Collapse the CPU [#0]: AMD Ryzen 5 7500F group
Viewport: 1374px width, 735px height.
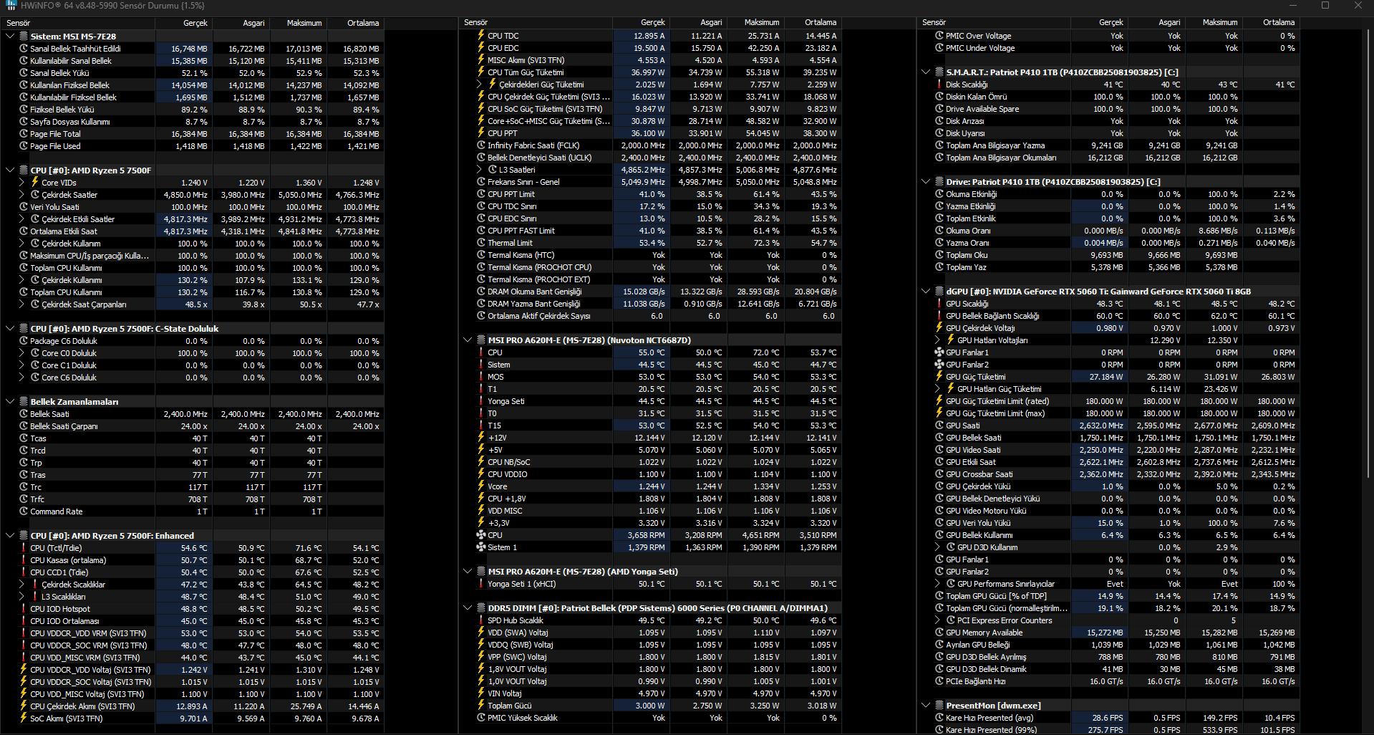[x=10, y=170]
